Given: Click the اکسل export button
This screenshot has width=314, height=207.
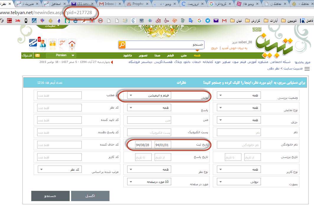Looking at the screenshot, I should tap(90, 196).
